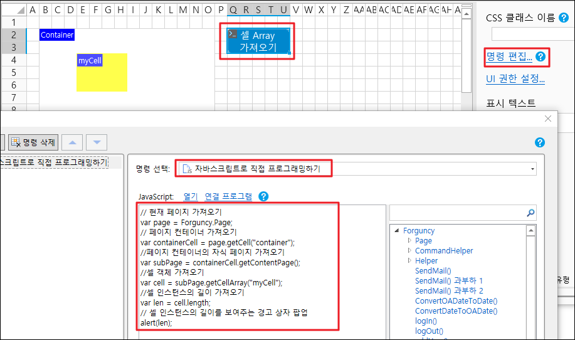Open the UI 권한 설정 link
The height and width of the screenshot is (340, 575).
515,79
